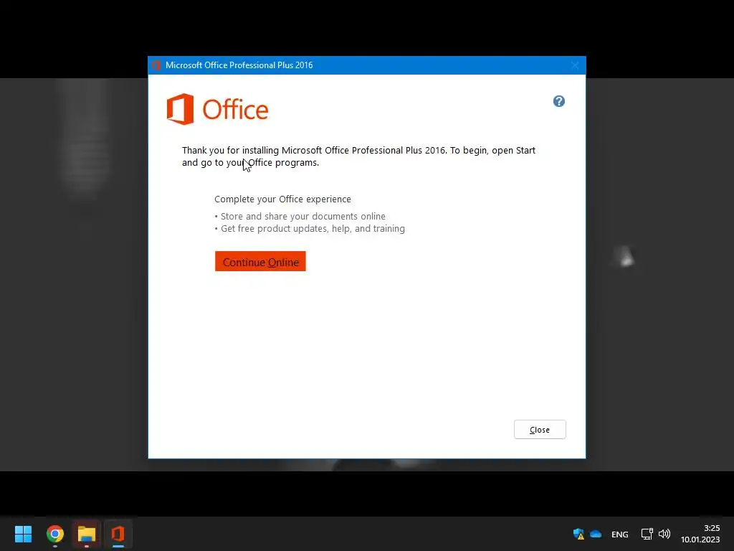Open the OneDrive cloud tray icon
Viewport: 734px width, 551px height.
596,534
